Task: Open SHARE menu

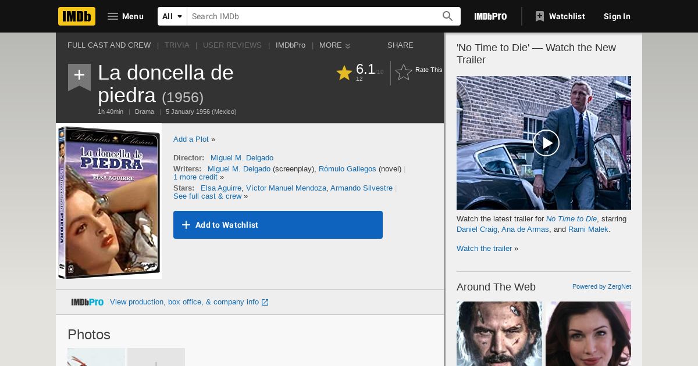Action: click(x=400, y=45)
